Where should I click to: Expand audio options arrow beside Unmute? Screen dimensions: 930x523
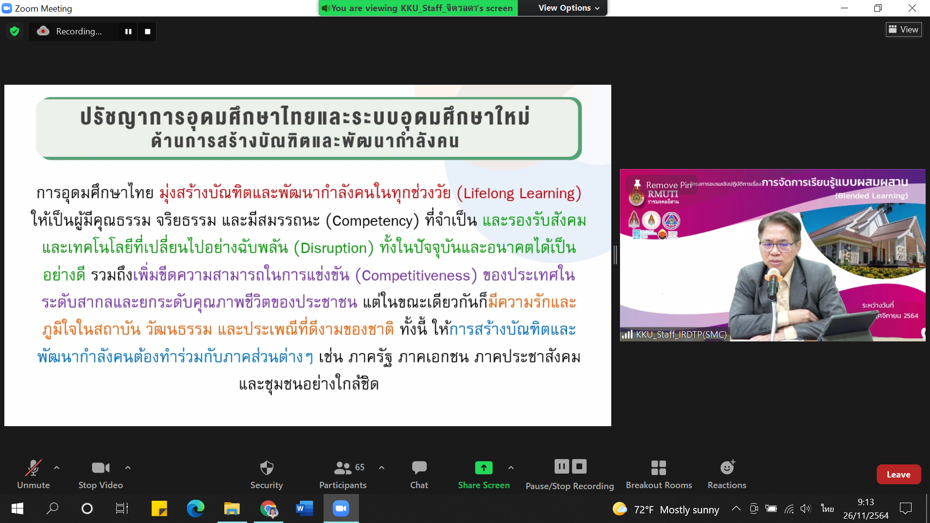click(x=57, y=468)
